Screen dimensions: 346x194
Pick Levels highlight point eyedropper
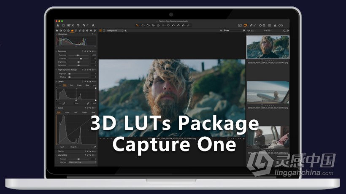(x=88, y=103)
